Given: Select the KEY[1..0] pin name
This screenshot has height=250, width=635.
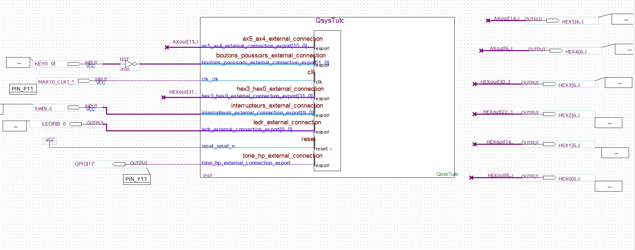Looking at the screenshot, I should (x=45, y=64).
